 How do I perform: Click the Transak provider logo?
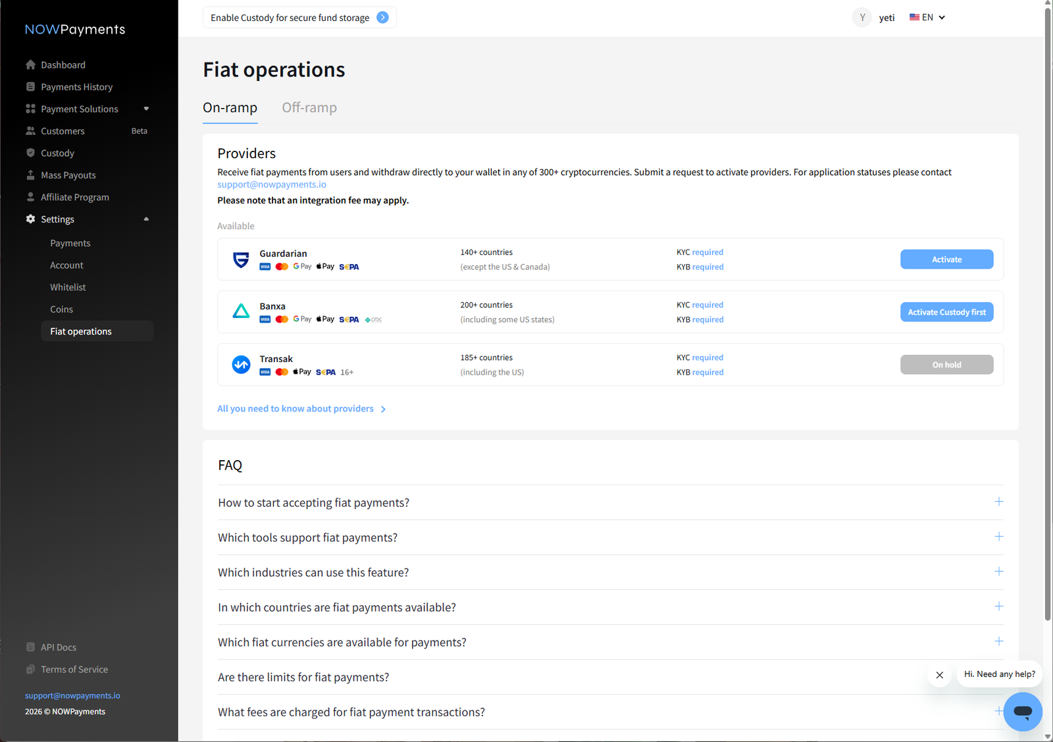241,364
